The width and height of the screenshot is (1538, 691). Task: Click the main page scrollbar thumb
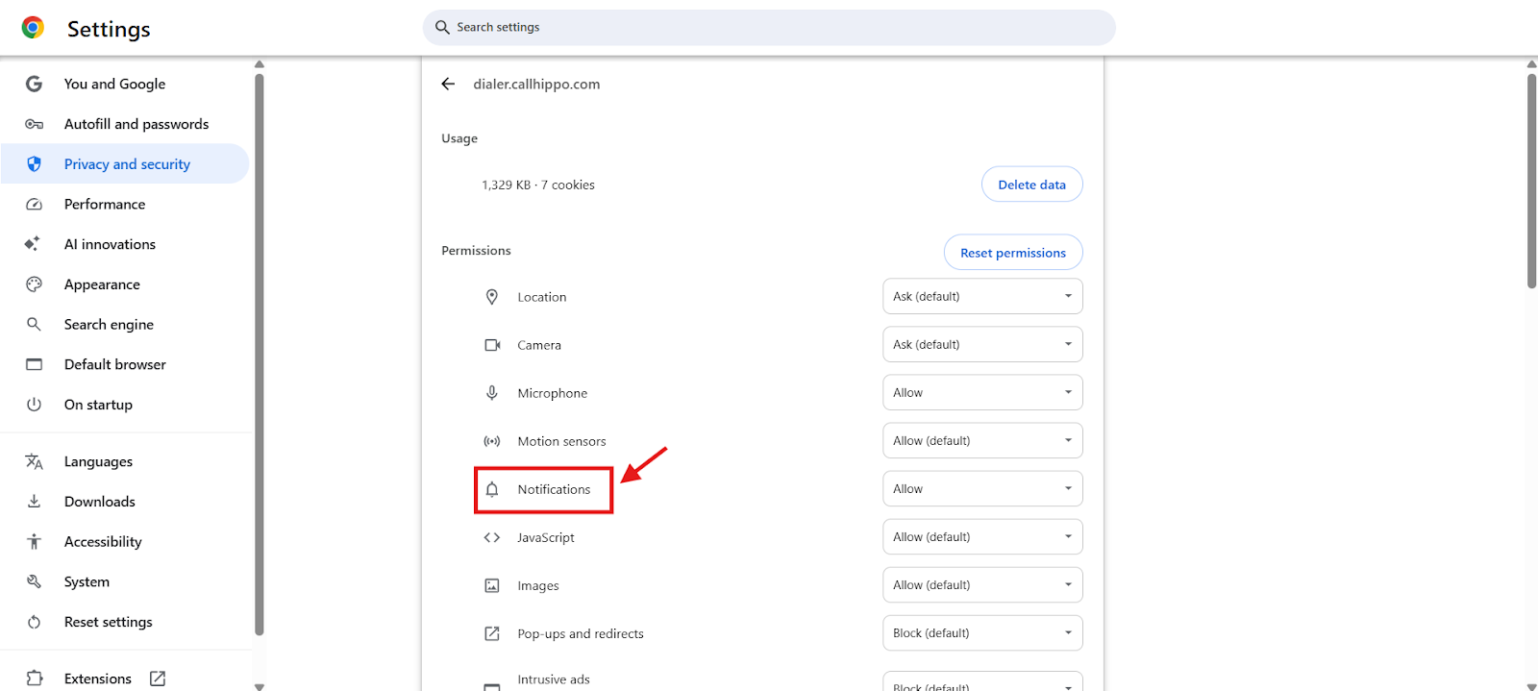(1531, 181)
